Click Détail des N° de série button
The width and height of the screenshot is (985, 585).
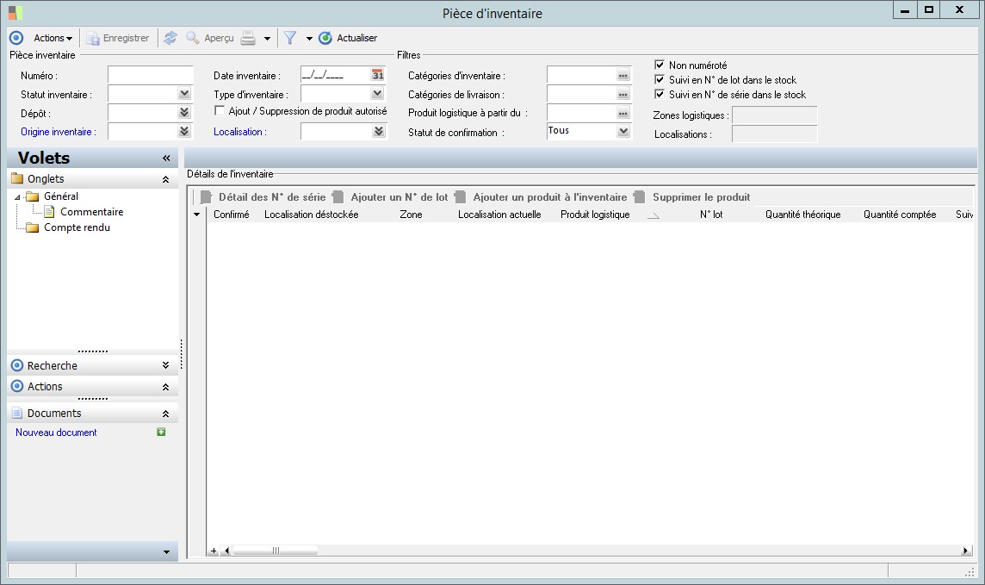[x=263, y=197]
